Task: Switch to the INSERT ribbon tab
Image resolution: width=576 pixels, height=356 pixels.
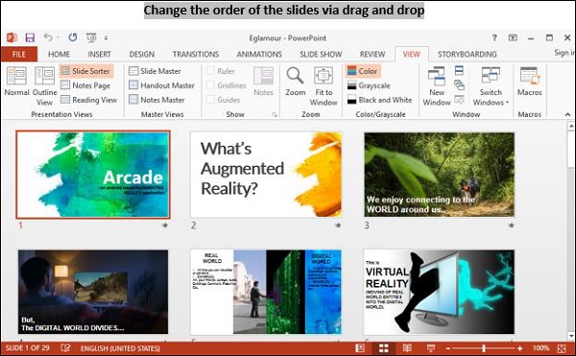Action: click(x=99, y=55)
